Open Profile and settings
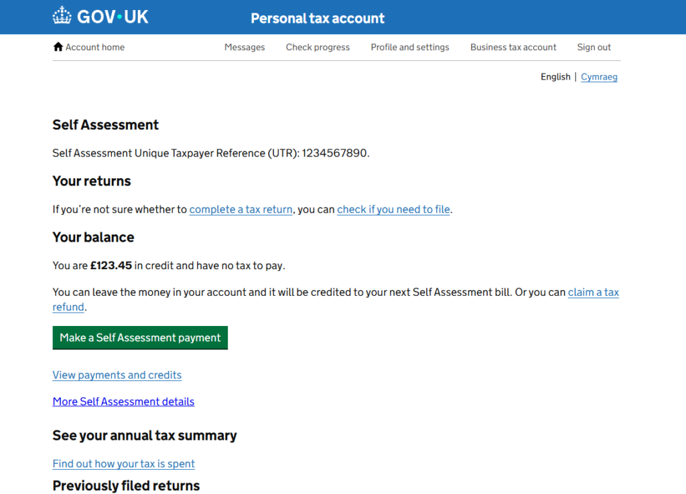This screenshot has width=686, height=494. (410, 48)
